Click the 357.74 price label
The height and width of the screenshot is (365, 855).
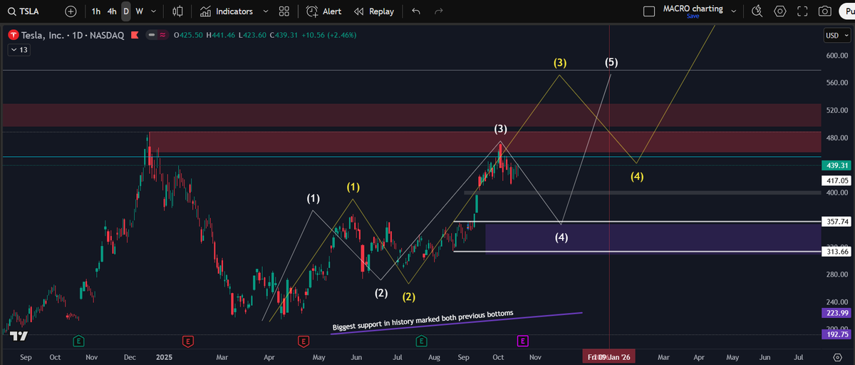[x=836, y=222]
